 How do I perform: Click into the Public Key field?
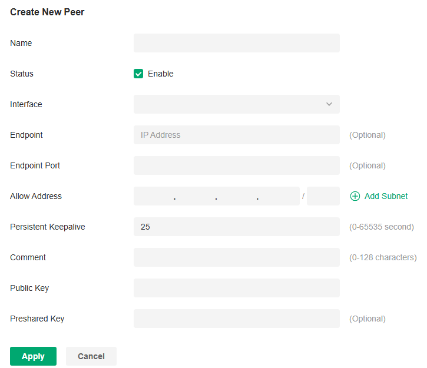click(236, 288)
